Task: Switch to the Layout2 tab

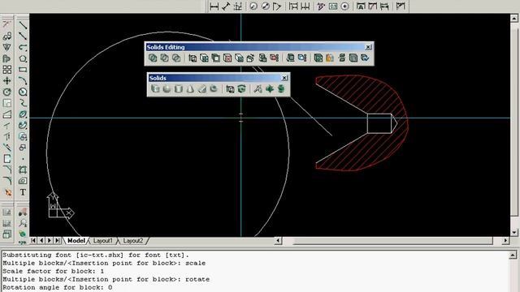Action: [x=133, y=241]
